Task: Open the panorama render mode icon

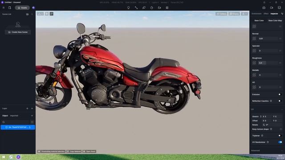Action: tap(279, 8)
